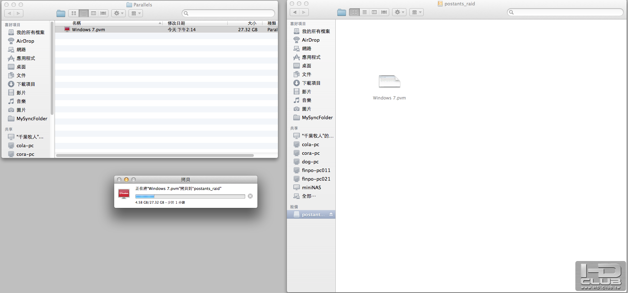The image size is (628, 293).
Task: Switch Parallels window to icon view
Action: pos(74,13)
